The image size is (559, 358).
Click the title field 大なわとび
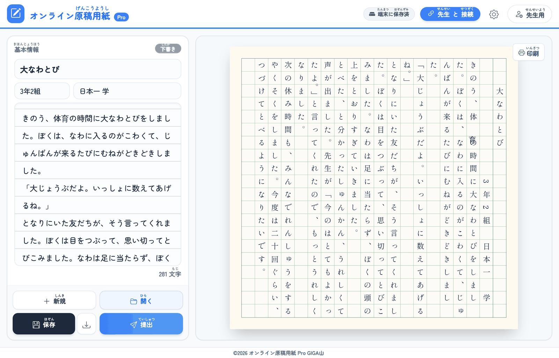click(98, 69)
